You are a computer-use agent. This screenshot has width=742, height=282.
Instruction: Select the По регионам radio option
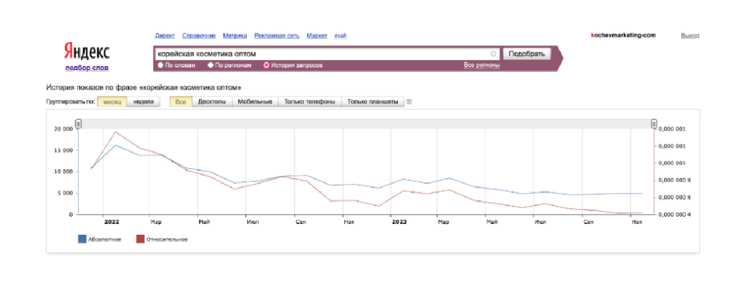point(210,65)
